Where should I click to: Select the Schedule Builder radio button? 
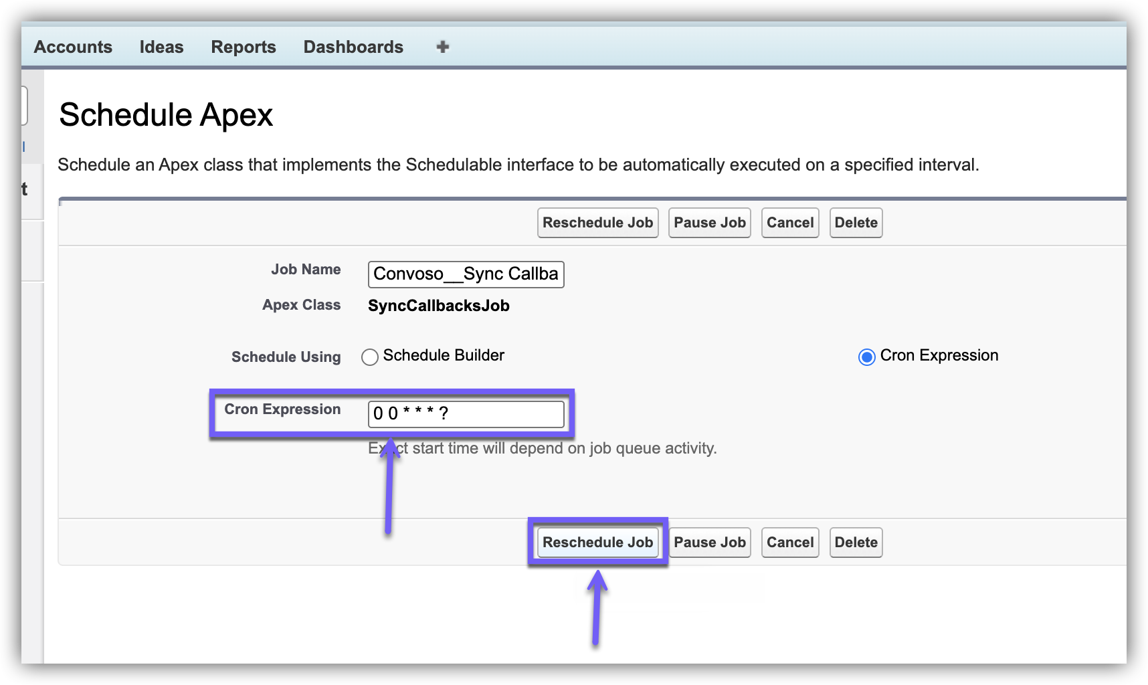pos(370,357)
